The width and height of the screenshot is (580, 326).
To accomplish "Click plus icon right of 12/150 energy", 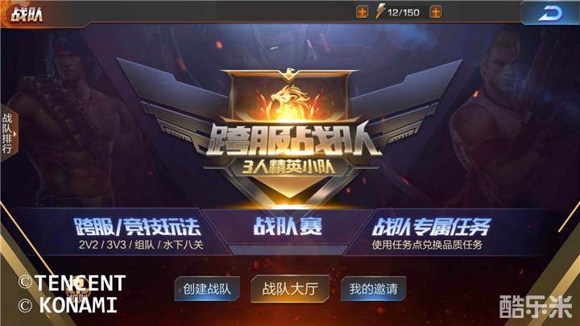I will [x=436, y=12].
